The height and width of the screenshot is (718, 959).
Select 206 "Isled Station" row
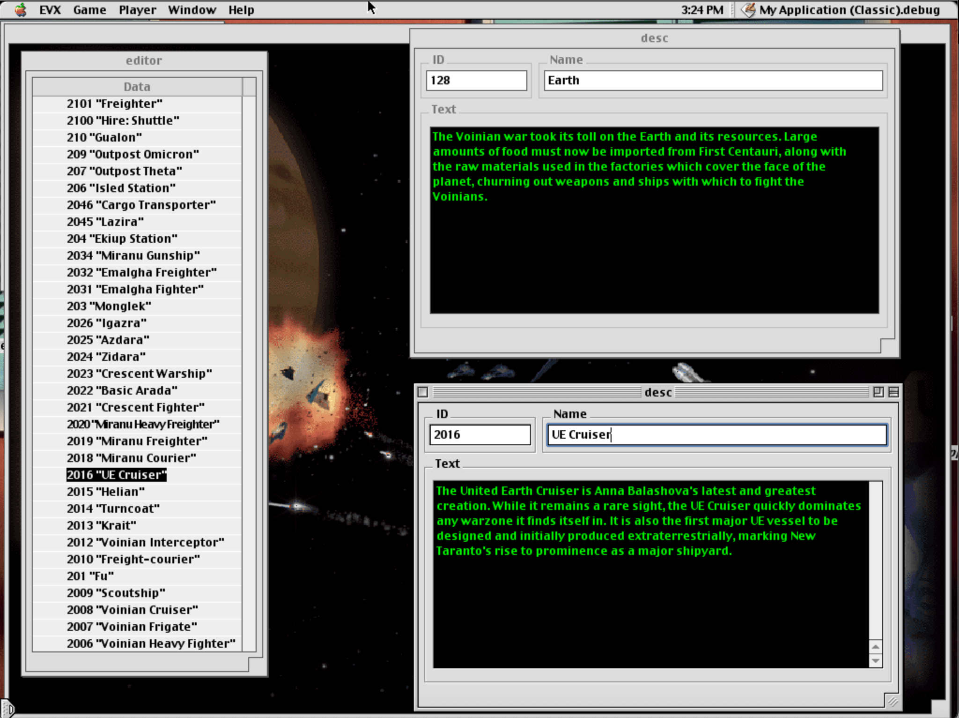coord(137,188)
